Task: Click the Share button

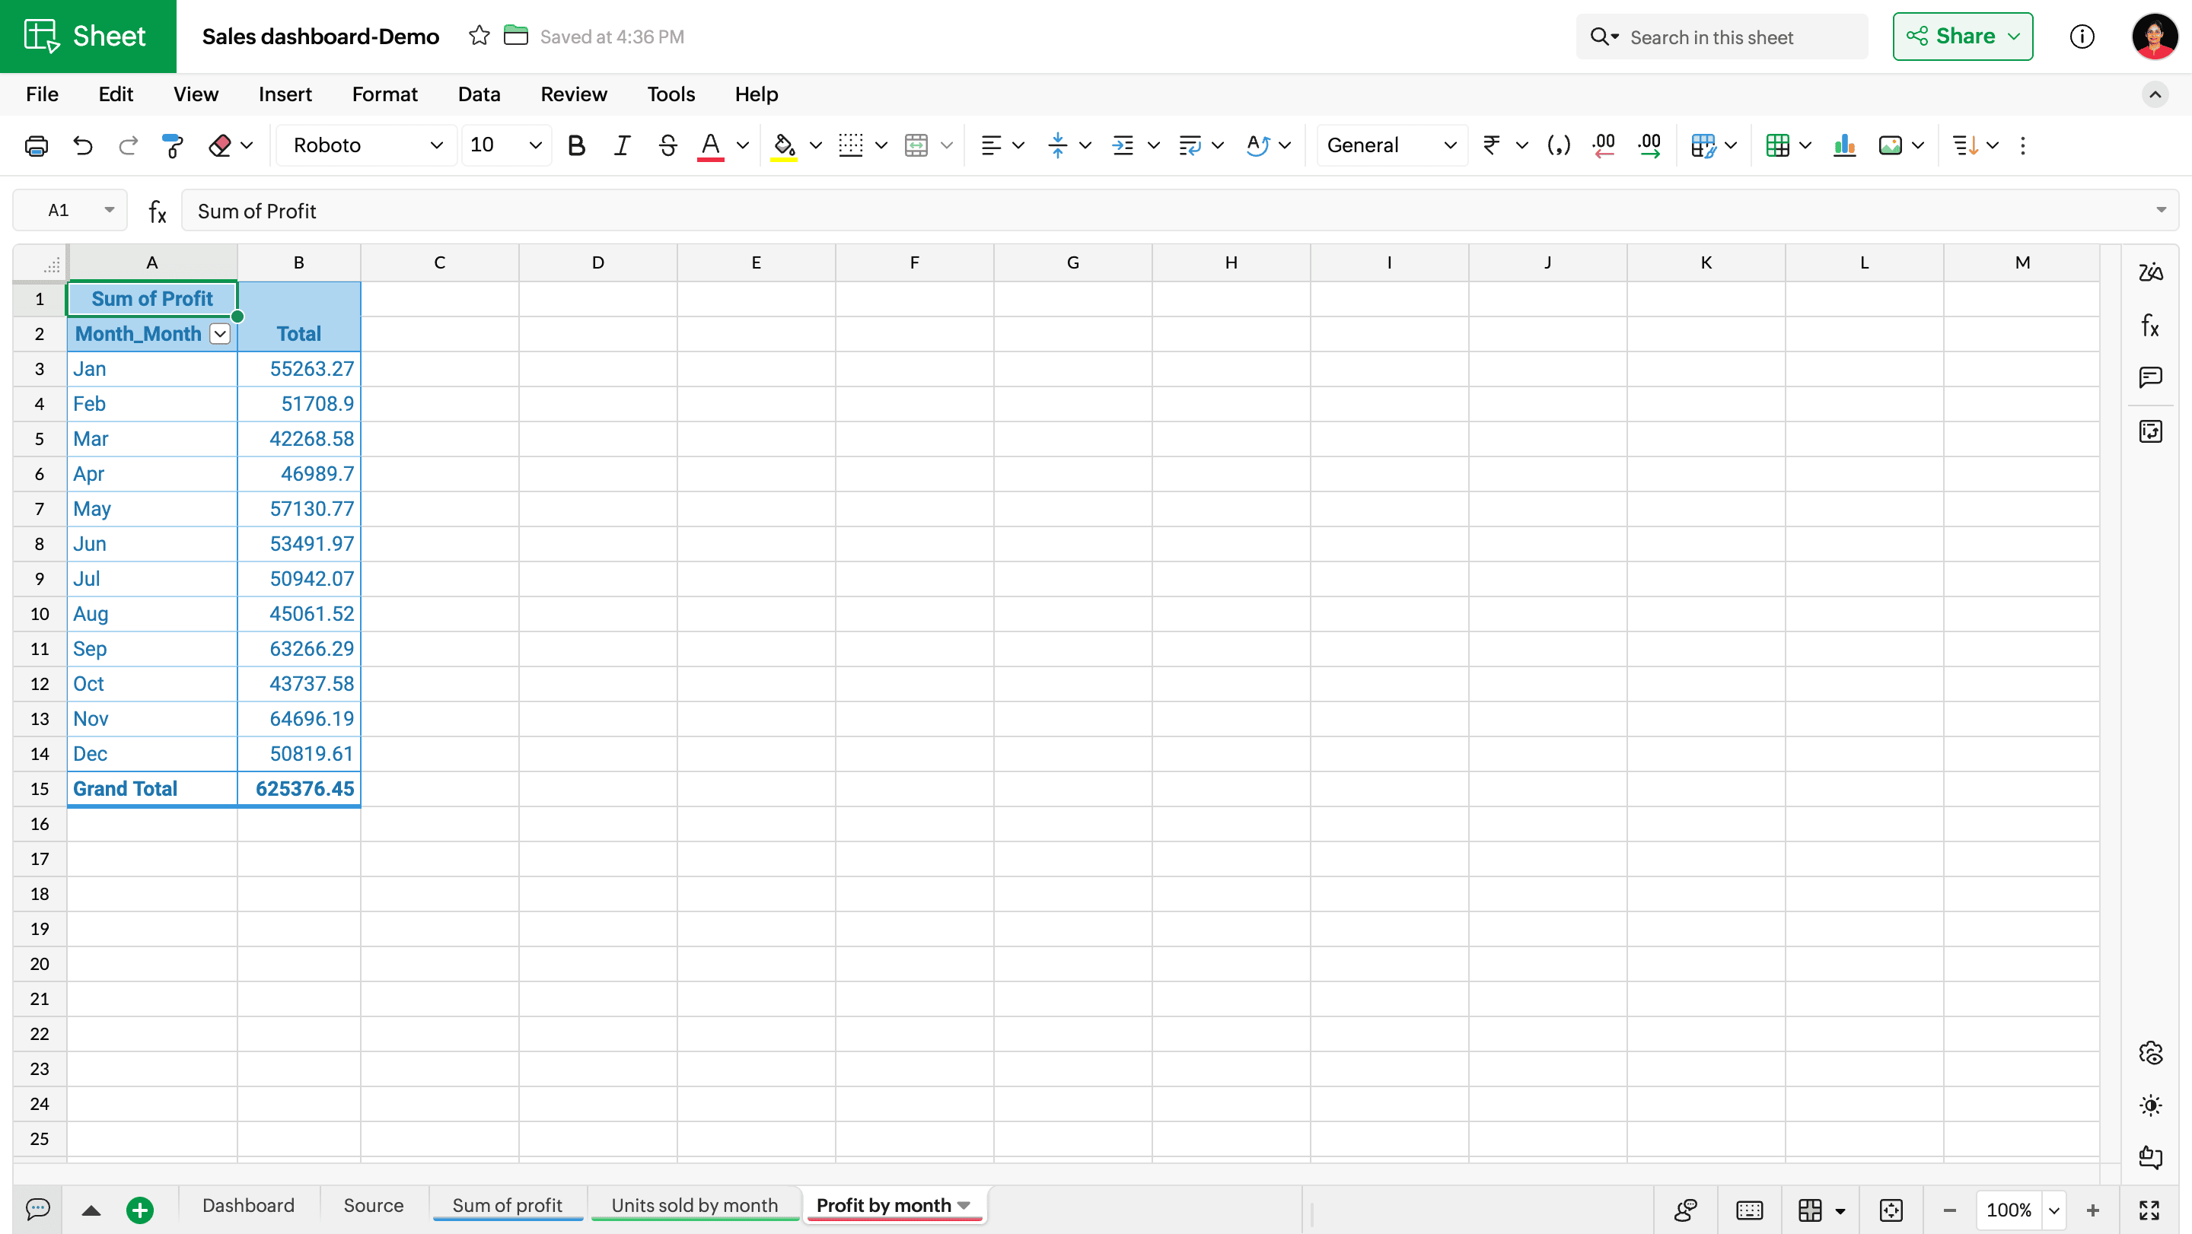Action: (x=1962, y=37)
